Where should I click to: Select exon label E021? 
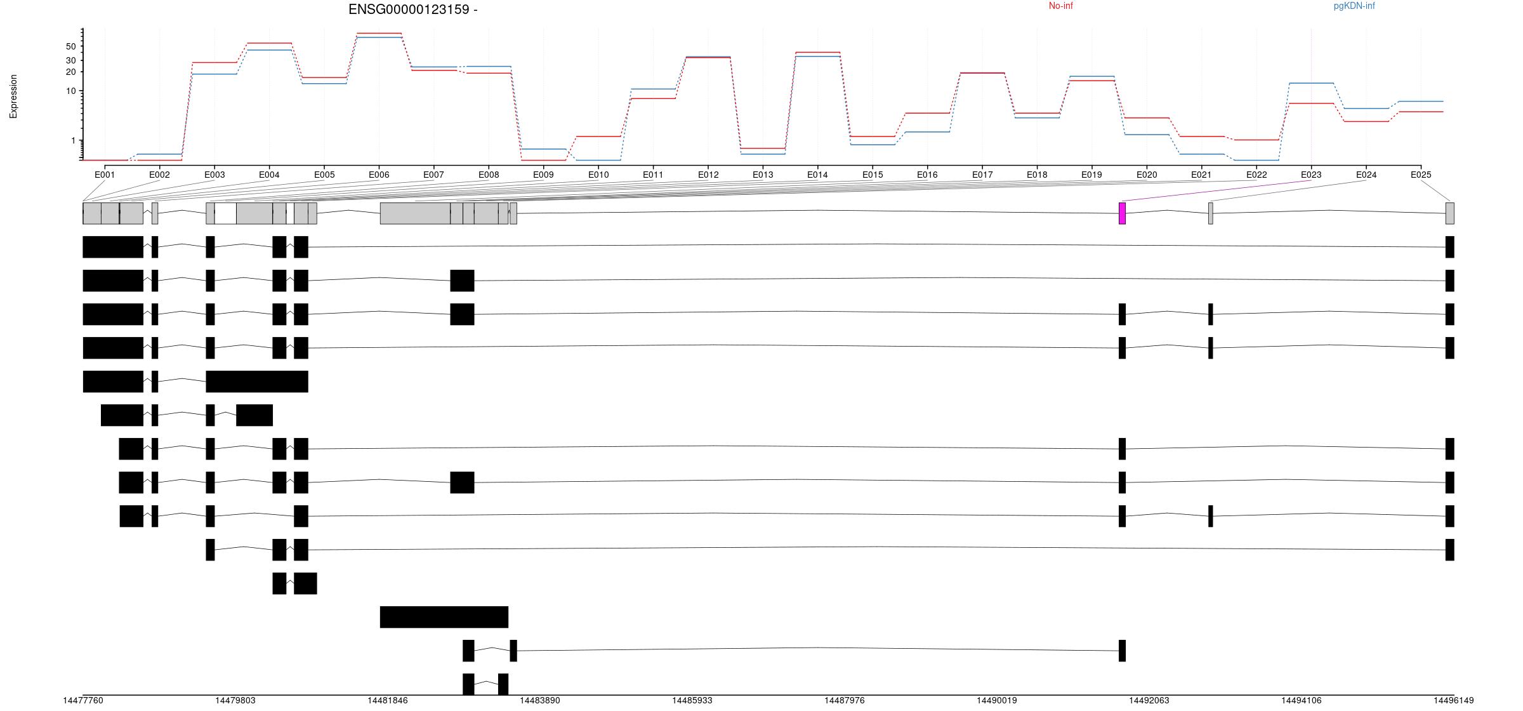click(1201, 175)
